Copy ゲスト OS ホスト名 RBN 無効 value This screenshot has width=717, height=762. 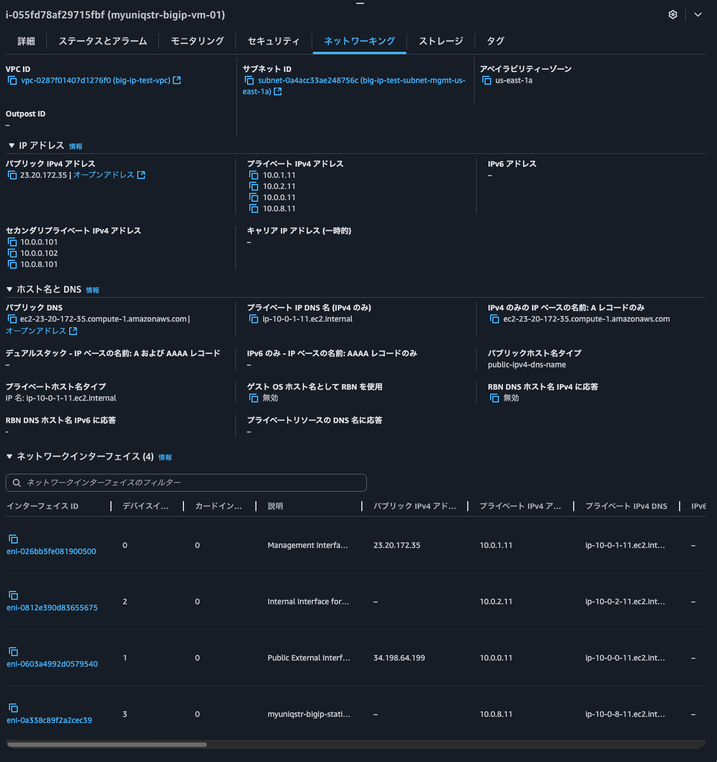pos(254,398)
